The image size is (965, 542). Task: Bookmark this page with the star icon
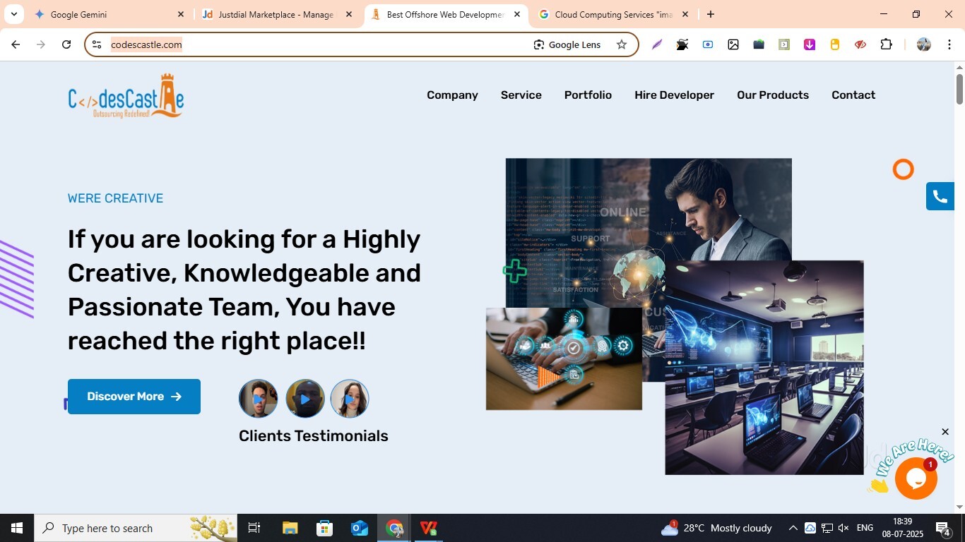point(622,44)
